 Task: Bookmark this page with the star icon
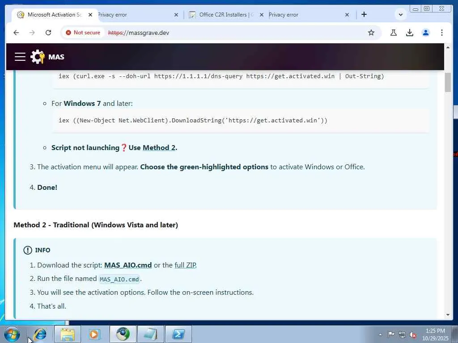pyautogui.click(x=371, y=33)
